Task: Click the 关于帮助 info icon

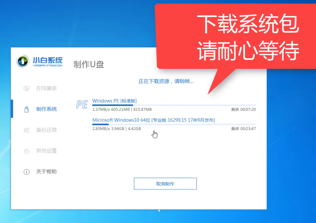Action: point(27,172)
